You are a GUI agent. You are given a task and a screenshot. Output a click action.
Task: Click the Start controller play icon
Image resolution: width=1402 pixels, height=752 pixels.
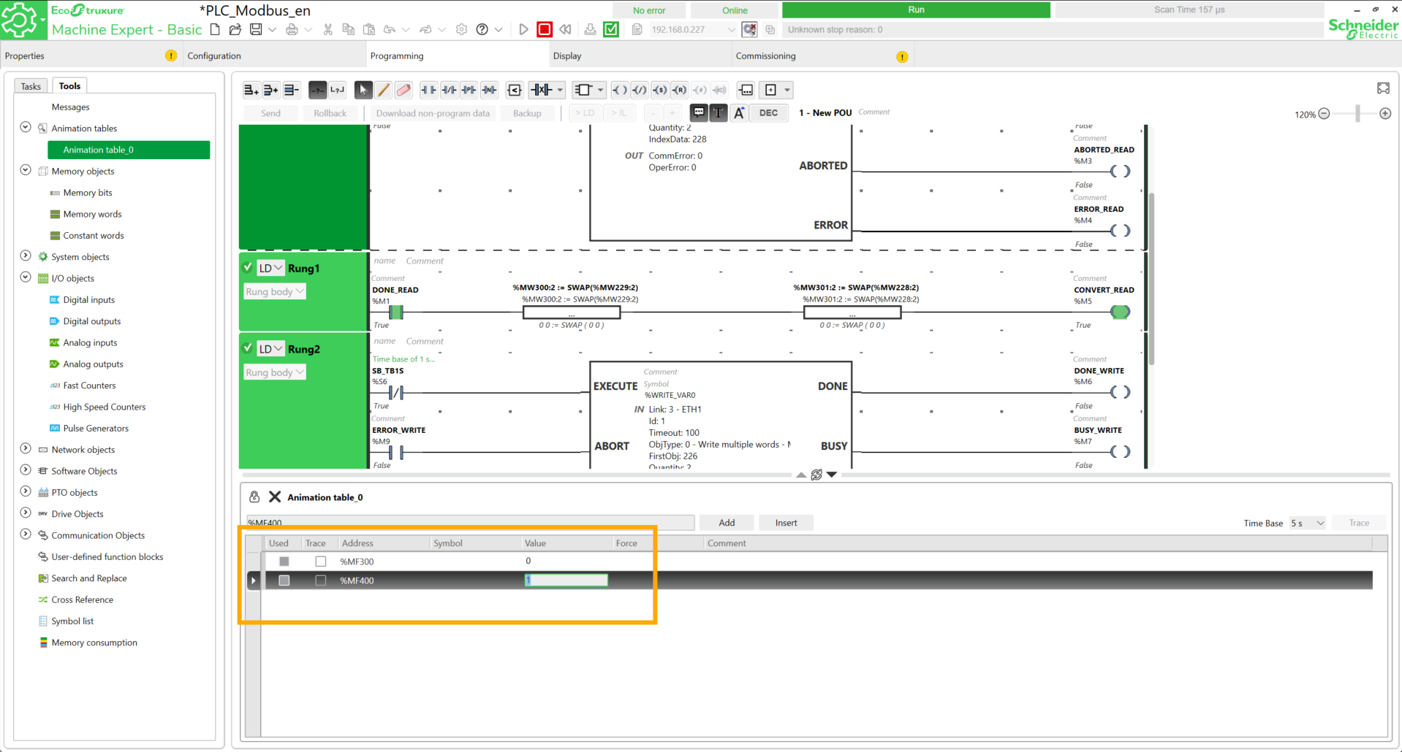pyautogui.click(x=523, y=29)
